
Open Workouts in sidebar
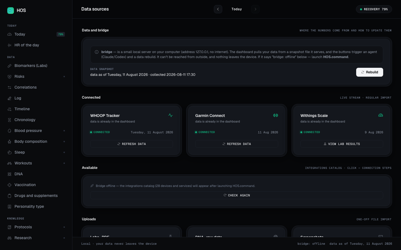point(36,163)
